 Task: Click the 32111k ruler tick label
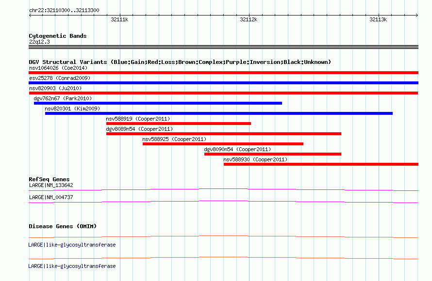119,19
